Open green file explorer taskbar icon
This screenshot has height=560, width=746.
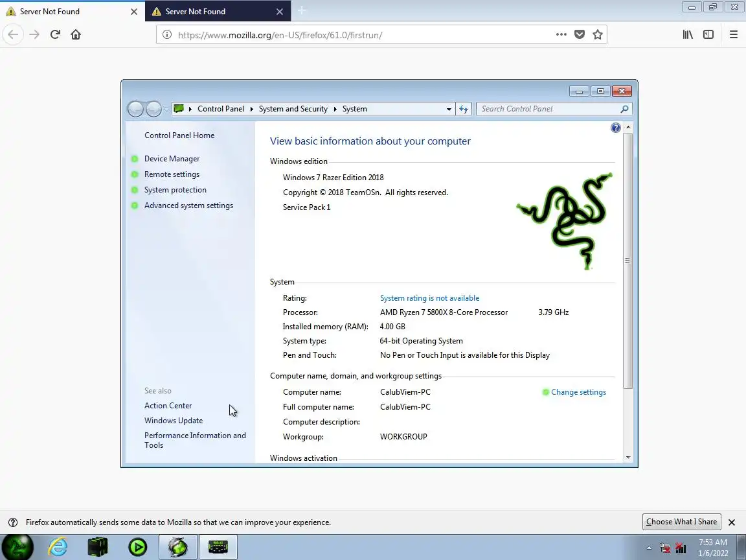pyautogui.click(x=98, y=546)
